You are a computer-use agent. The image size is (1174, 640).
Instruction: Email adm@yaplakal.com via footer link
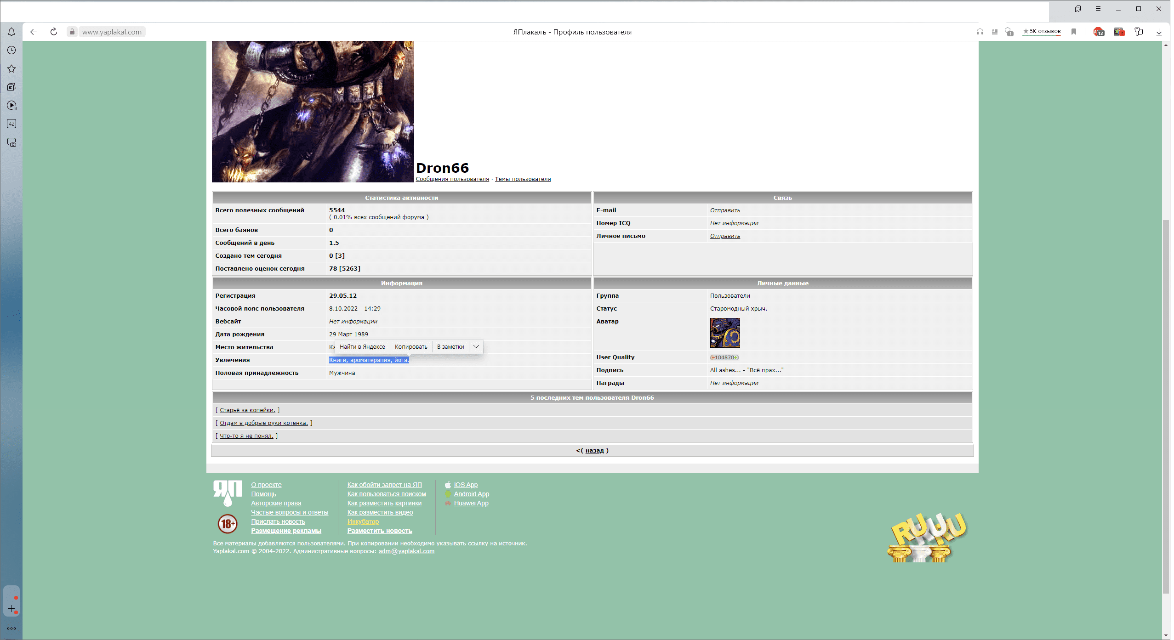tap(406, 551)
